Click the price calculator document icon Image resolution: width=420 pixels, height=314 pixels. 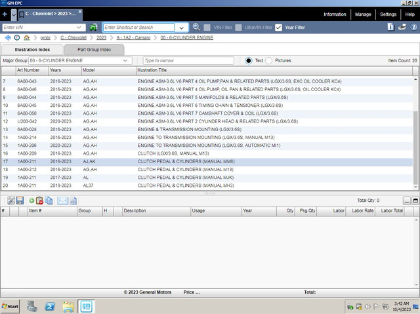[x=73, y=201]
